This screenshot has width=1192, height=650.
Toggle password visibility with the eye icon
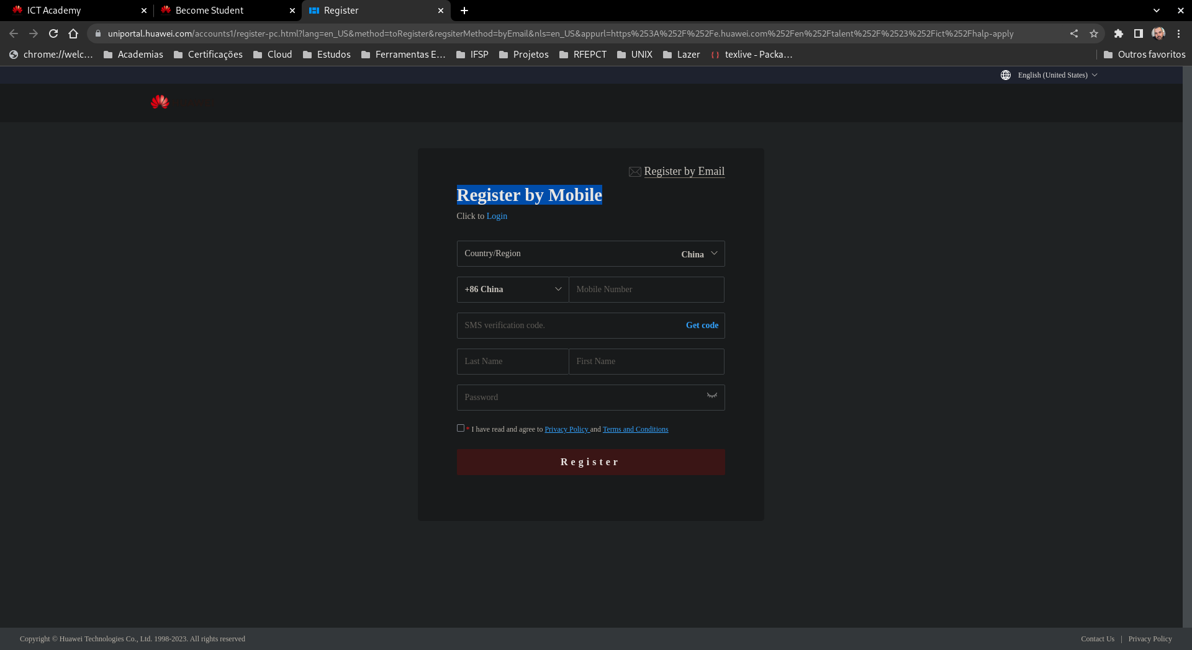coord(711,397)
